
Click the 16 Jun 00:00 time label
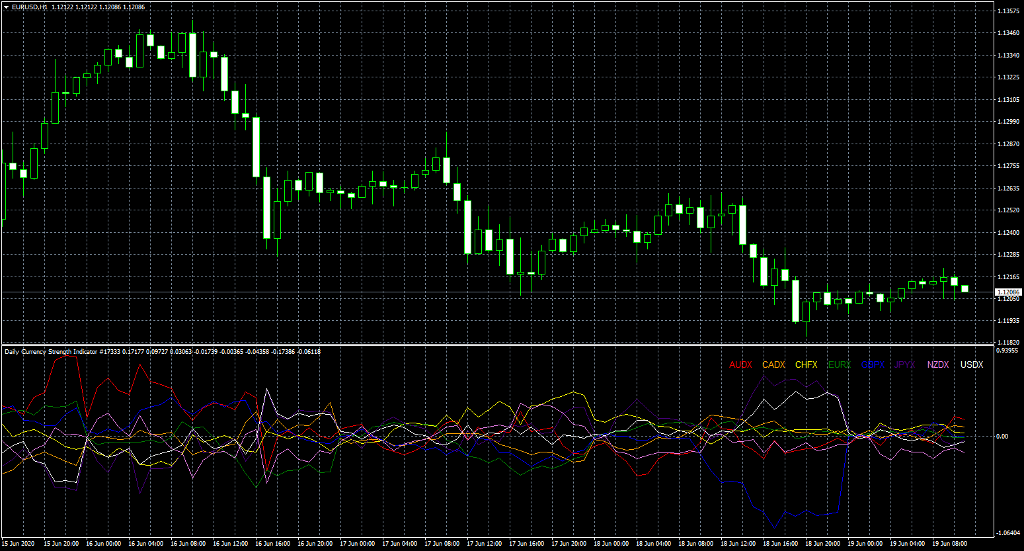pos(104,544)
